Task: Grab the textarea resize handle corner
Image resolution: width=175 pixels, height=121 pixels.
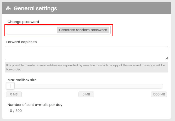Action: pos(167,58)
